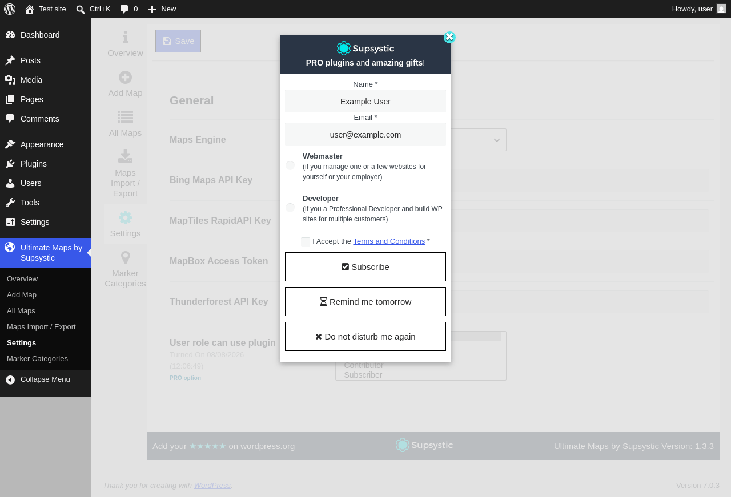Check the Accept Terms and Conditions box

tap(306, 241)
